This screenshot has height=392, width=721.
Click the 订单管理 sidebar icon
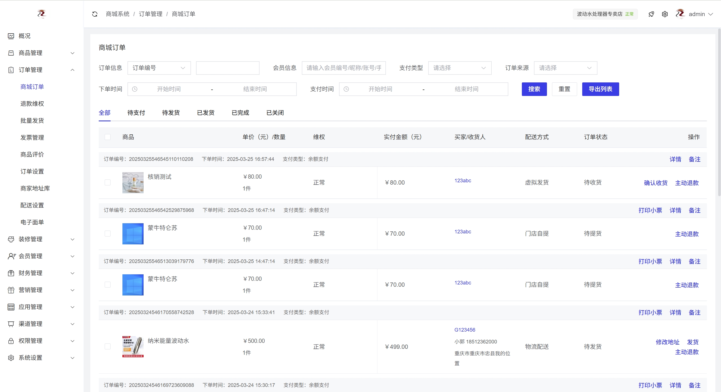click(x=11, y=70)
